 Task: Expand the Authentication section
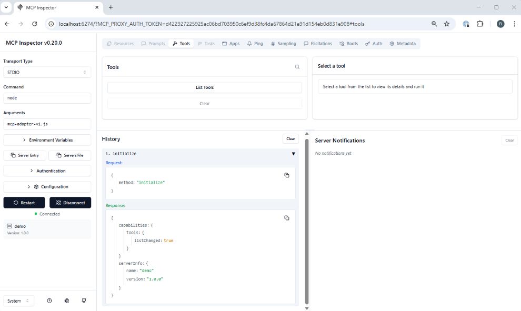click(x=47, y=171)
